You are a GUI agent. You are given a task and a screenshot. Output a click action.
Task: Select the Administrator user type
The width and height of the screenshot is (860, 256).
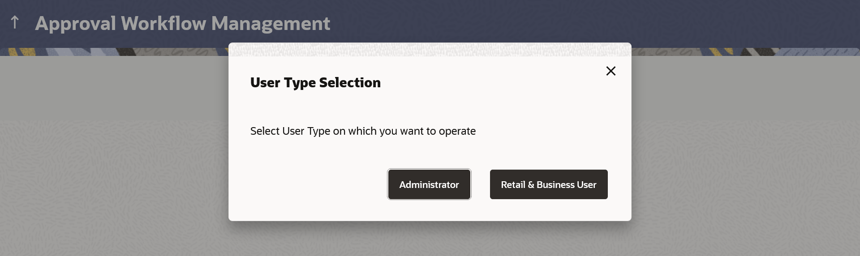pyautogui.click(x=429, y=184)
